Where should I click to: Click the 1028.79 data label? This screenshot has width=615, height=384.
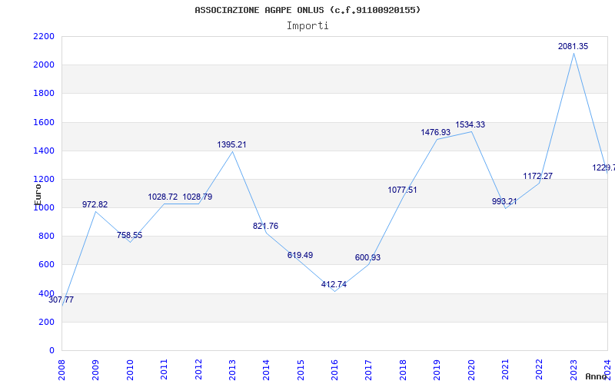pos(198,197)
